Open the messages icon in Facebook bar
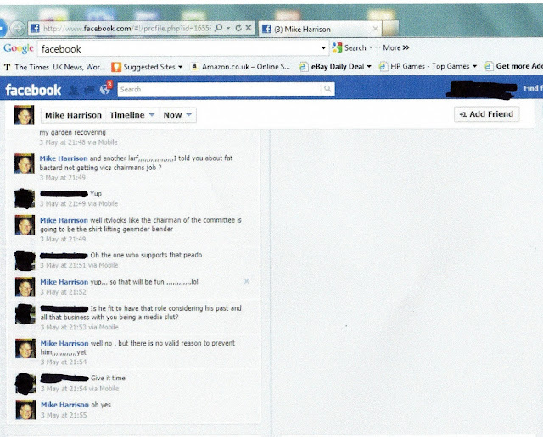Viewport: 543px width, 437px height. pos(89,90)
